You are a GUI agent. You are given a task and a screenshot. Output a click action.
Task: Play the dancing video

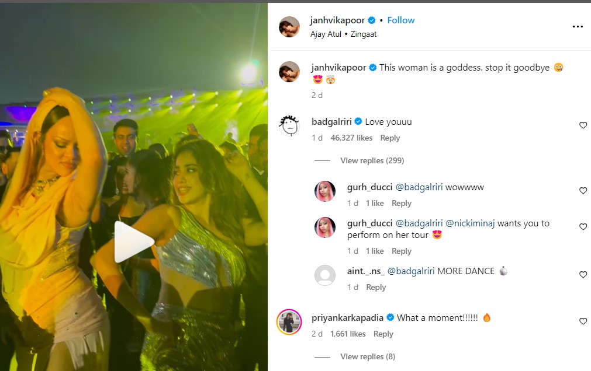(134, 242)
